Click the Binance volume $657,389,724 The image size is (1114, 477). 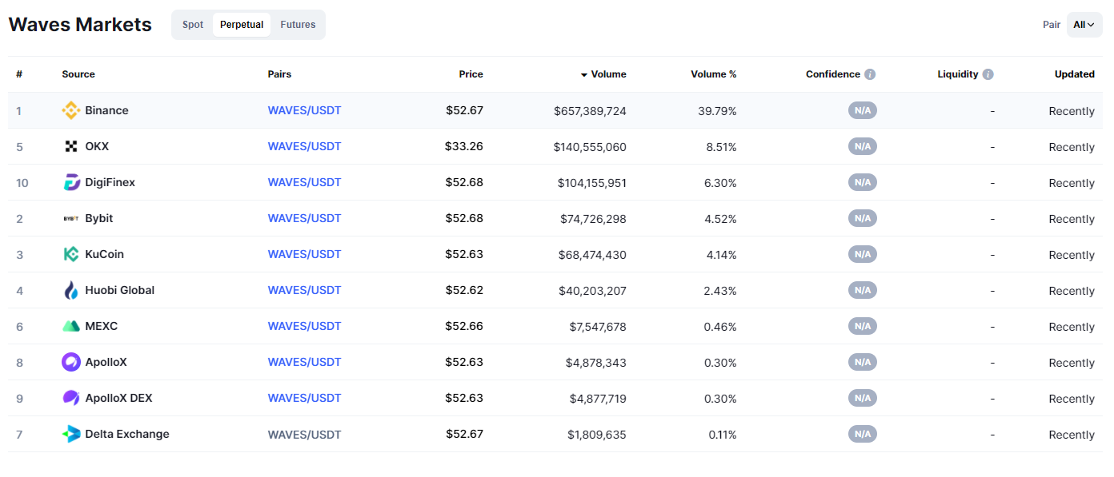tap(590, 111)
